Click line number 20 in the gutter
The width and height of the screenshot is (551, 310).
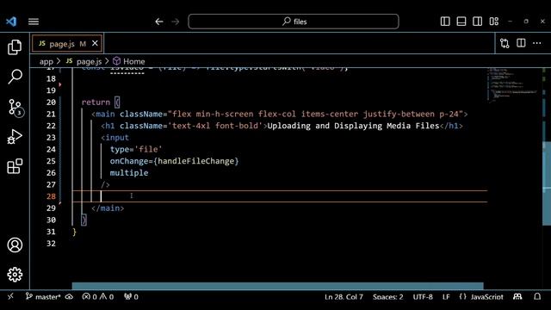(51, 102)
